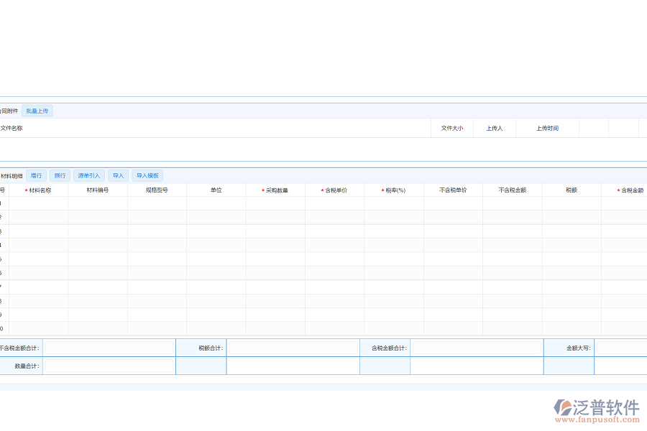Download via the 导入模板 template button
Screen dimensions: 647x431
coord(147,175)
